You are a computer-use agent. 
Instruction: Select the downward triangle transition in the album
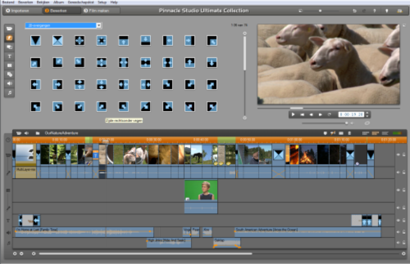click(x=36, y=40)
